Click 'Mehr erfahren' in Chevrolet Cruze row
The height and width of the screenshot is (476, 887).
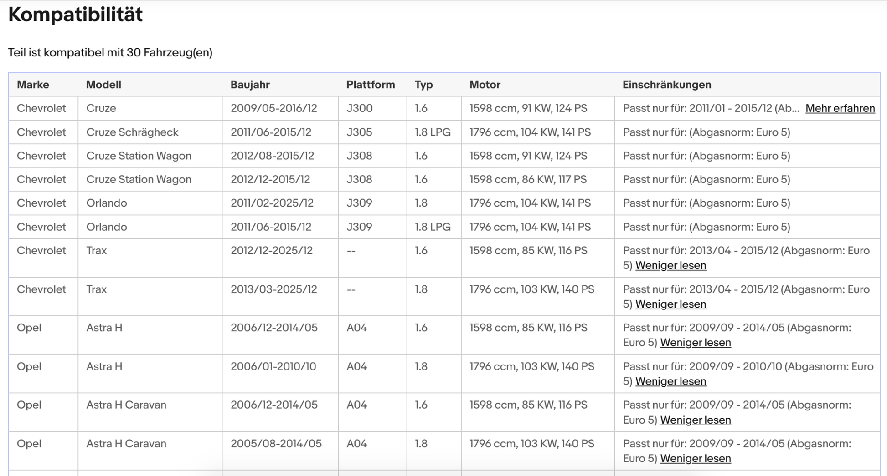click(x=840, y=108)
